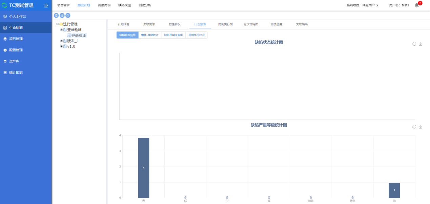Switch to the 关联缺陷 tab
The height and width of the screenshot is (204, 430).
pyautogui.click(x=302, y=24)
